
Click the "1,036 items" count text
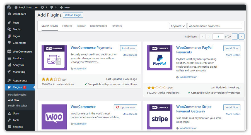point(191,37)
